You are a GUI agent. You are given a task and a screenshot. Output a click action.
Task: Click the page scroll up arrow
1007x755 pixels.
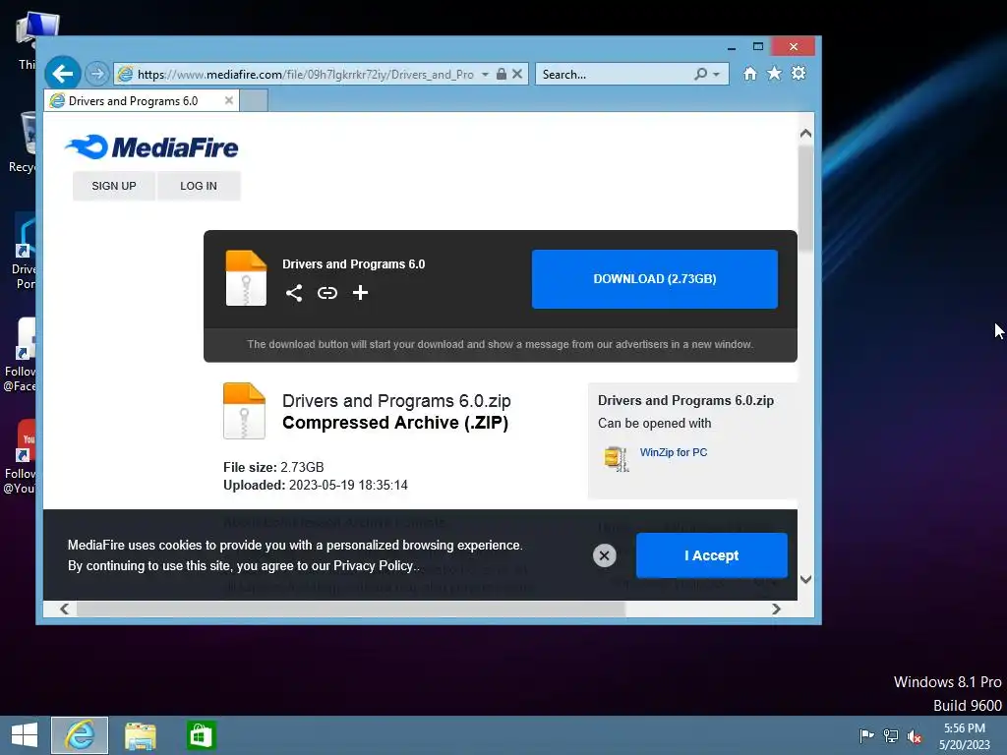click(x=805, y=134)
